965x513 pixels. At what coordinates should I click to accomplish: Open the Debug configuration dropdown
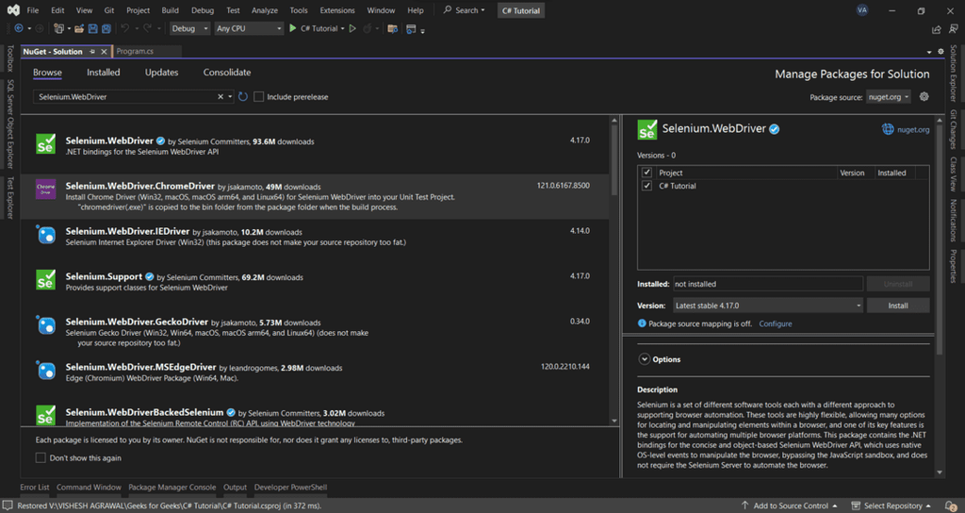point(189,28)
